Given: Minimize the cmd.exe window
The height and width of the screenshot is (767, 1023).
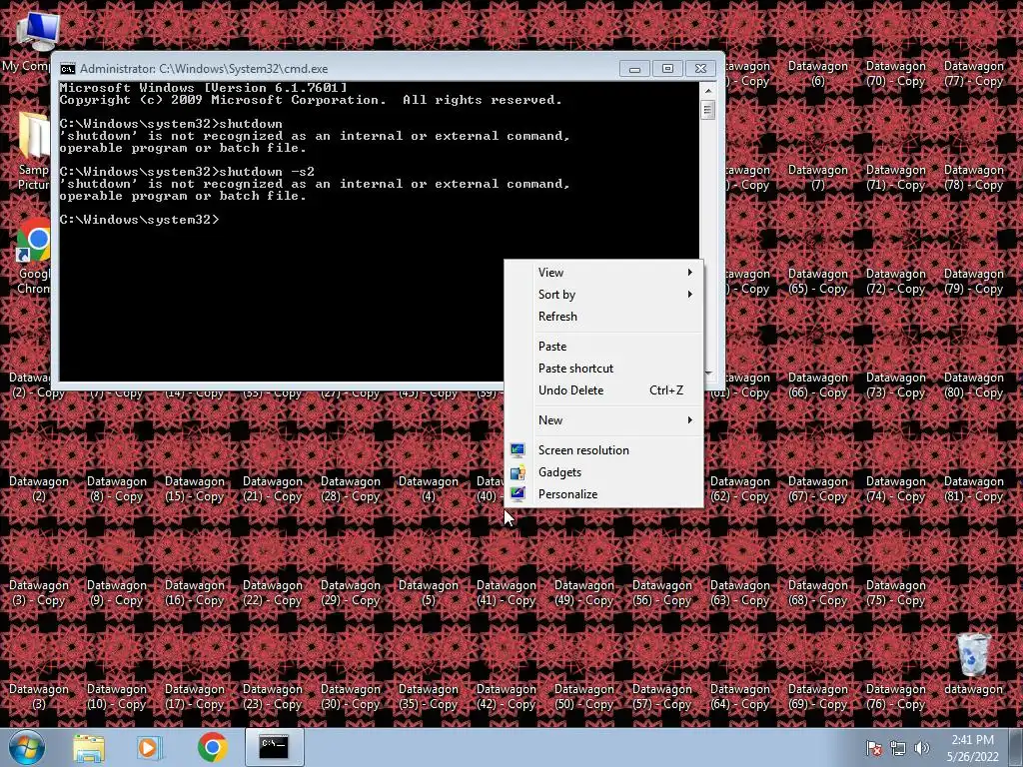Looking at the screenshot, I should 634,69.
